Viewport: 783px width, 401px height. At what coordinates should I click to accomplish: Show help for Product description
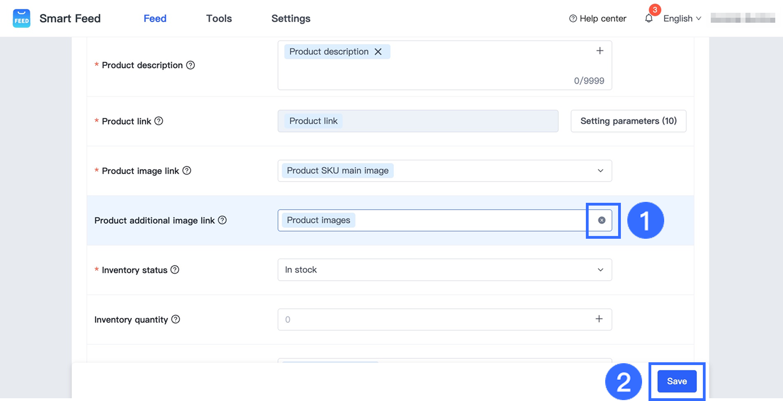[x=190, y=65]
